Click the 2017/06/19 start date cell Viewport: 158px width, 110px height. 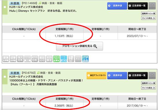click(137, 106)
